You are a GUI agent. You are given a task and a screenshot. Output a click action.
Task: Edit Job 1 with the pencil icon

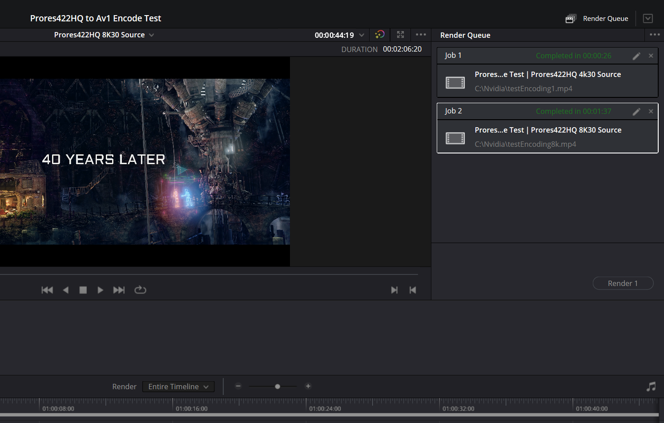point(636,56)
